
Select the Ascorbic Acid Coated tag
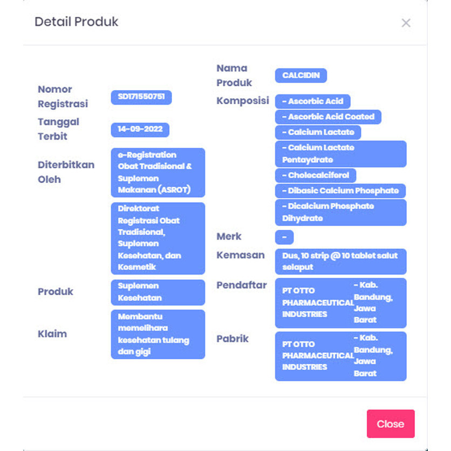coord(328,117)
